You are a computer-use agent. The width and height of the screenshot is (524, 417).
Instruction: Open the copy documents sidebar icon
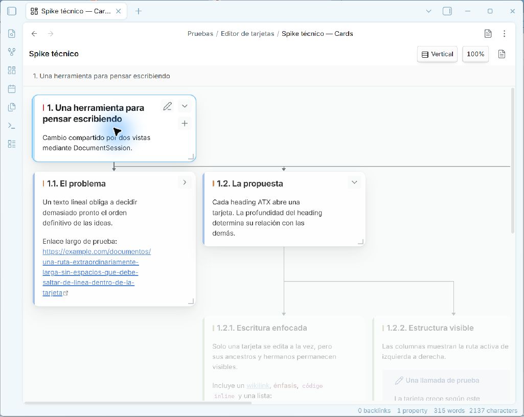point(12,107)
